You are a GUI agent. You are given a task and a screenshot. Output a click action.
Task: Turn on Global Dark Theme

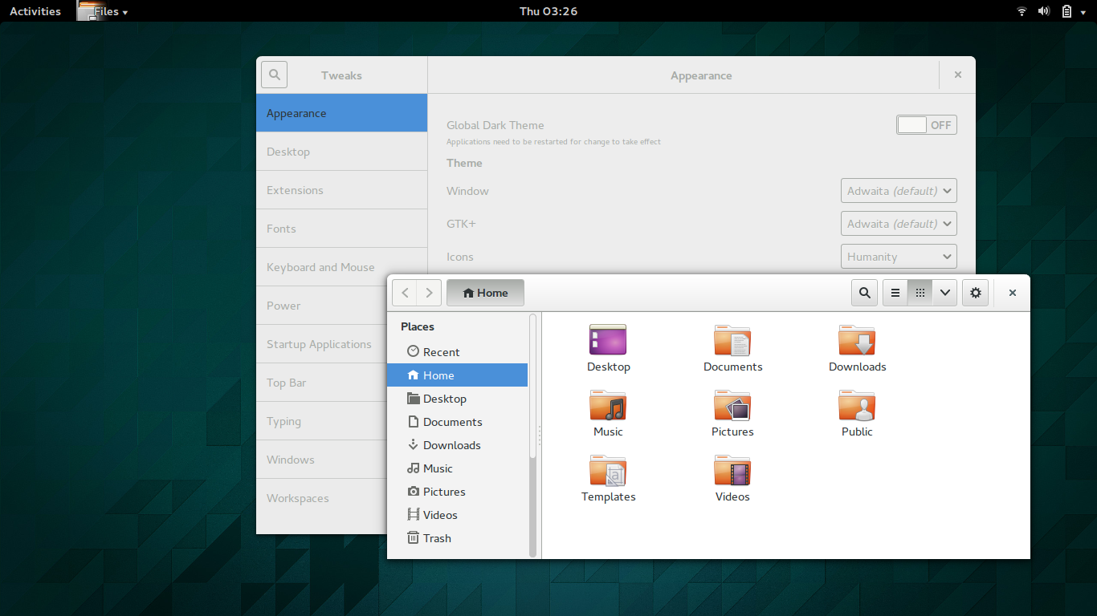(926, 124)
